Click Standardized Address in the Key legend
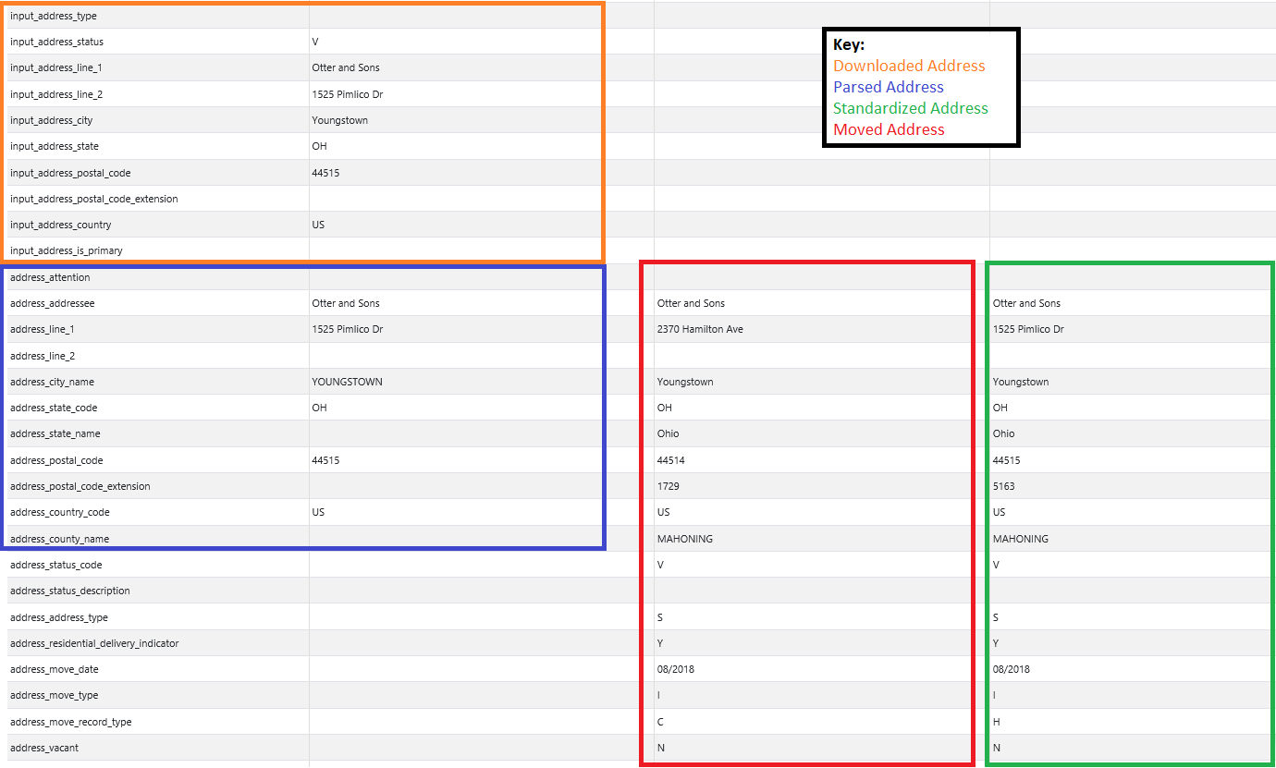1276x768 pixels. click(x=910, y=108)
